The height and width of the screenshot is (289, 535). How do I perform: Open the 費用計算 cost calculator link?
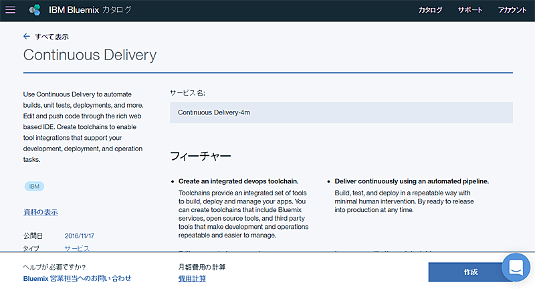click(192, 278)
